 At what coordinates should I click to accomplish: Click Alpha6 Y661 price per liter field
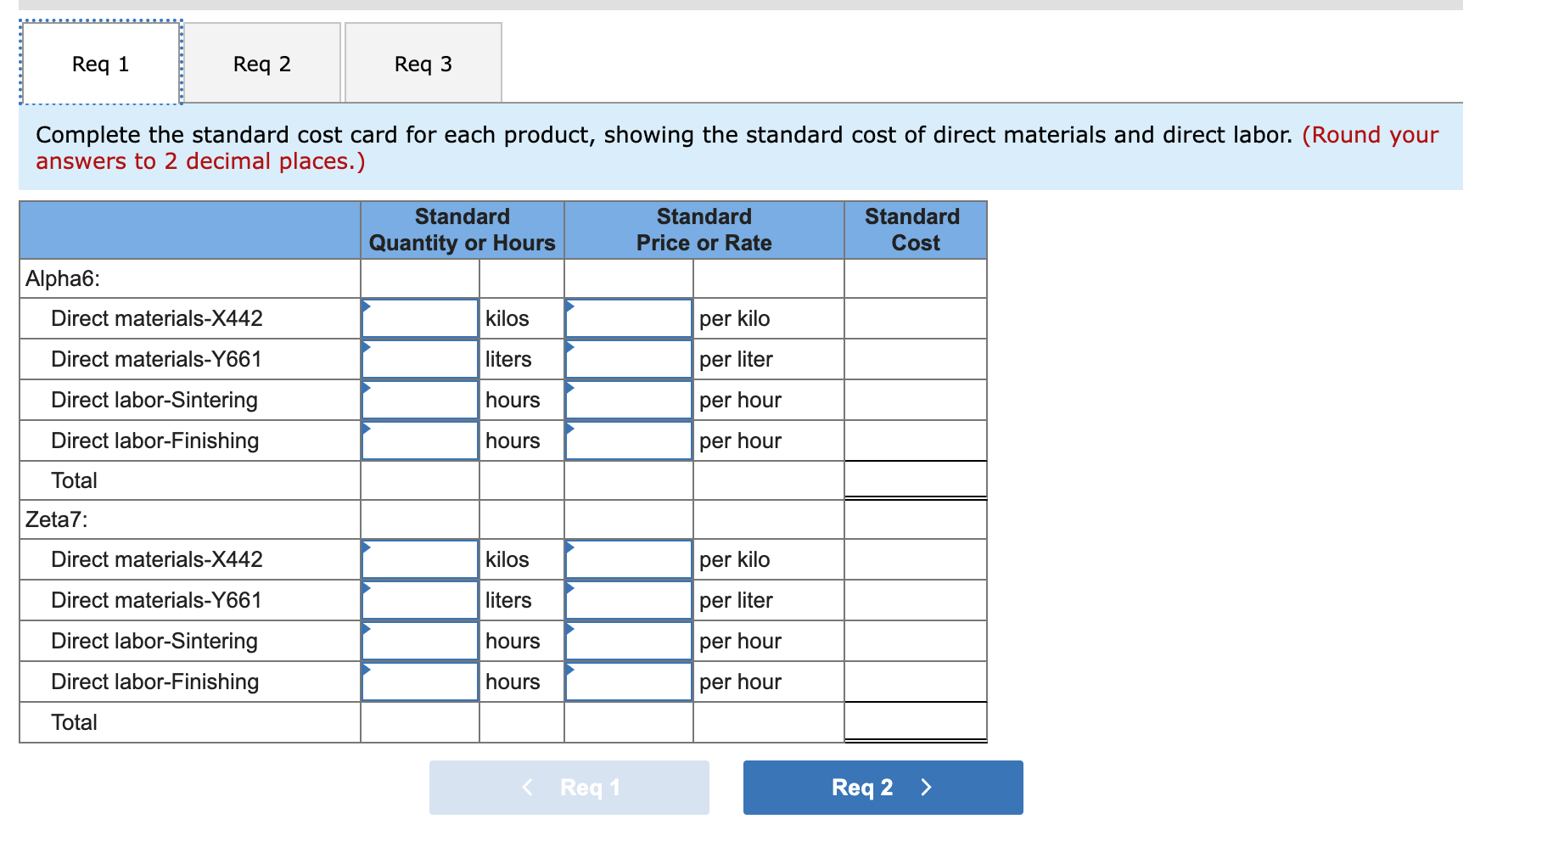[x=629, y=359]
